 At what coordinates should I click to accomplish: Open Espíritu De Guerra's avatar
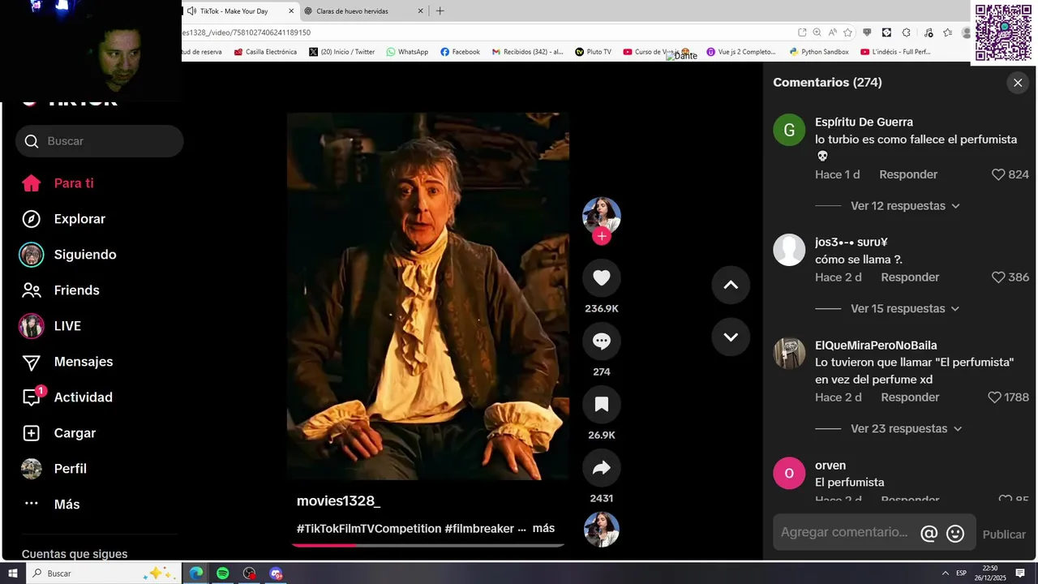pyautogui.click(x=789, y=130)
